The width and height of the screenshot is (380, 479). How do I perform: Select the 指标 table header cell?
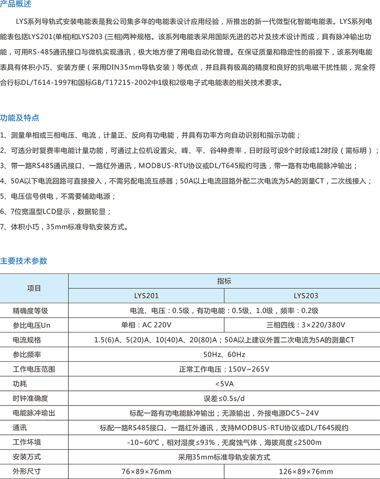224,281
